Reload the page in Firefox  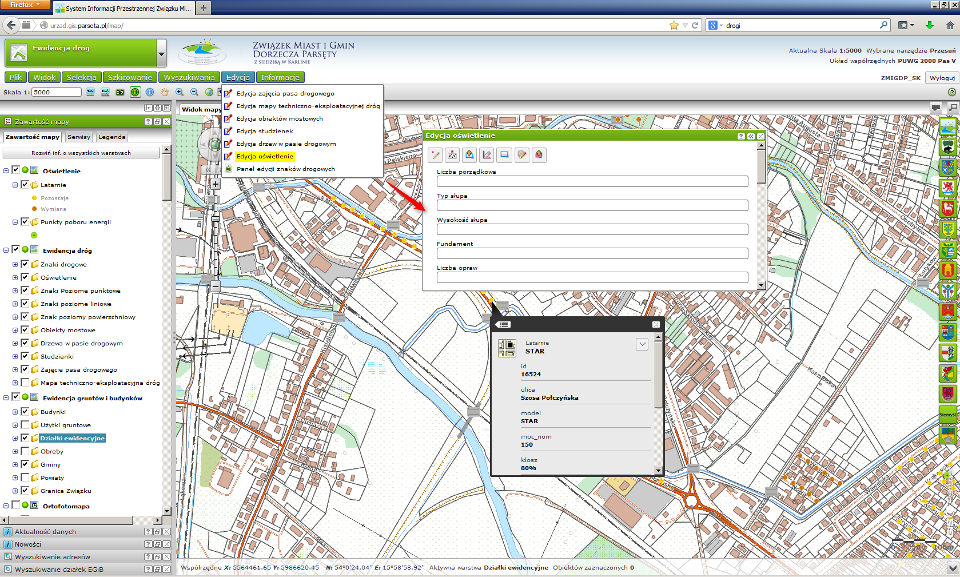click(695, 25)
